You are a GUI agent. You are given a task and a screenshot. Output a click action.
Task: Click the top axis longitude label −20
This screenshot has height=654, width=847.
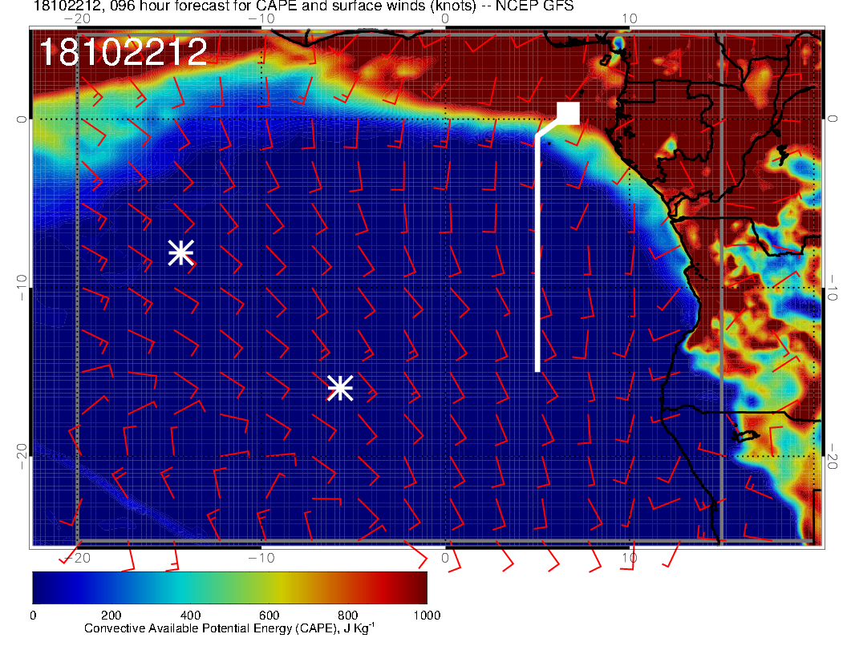point(77,19)
